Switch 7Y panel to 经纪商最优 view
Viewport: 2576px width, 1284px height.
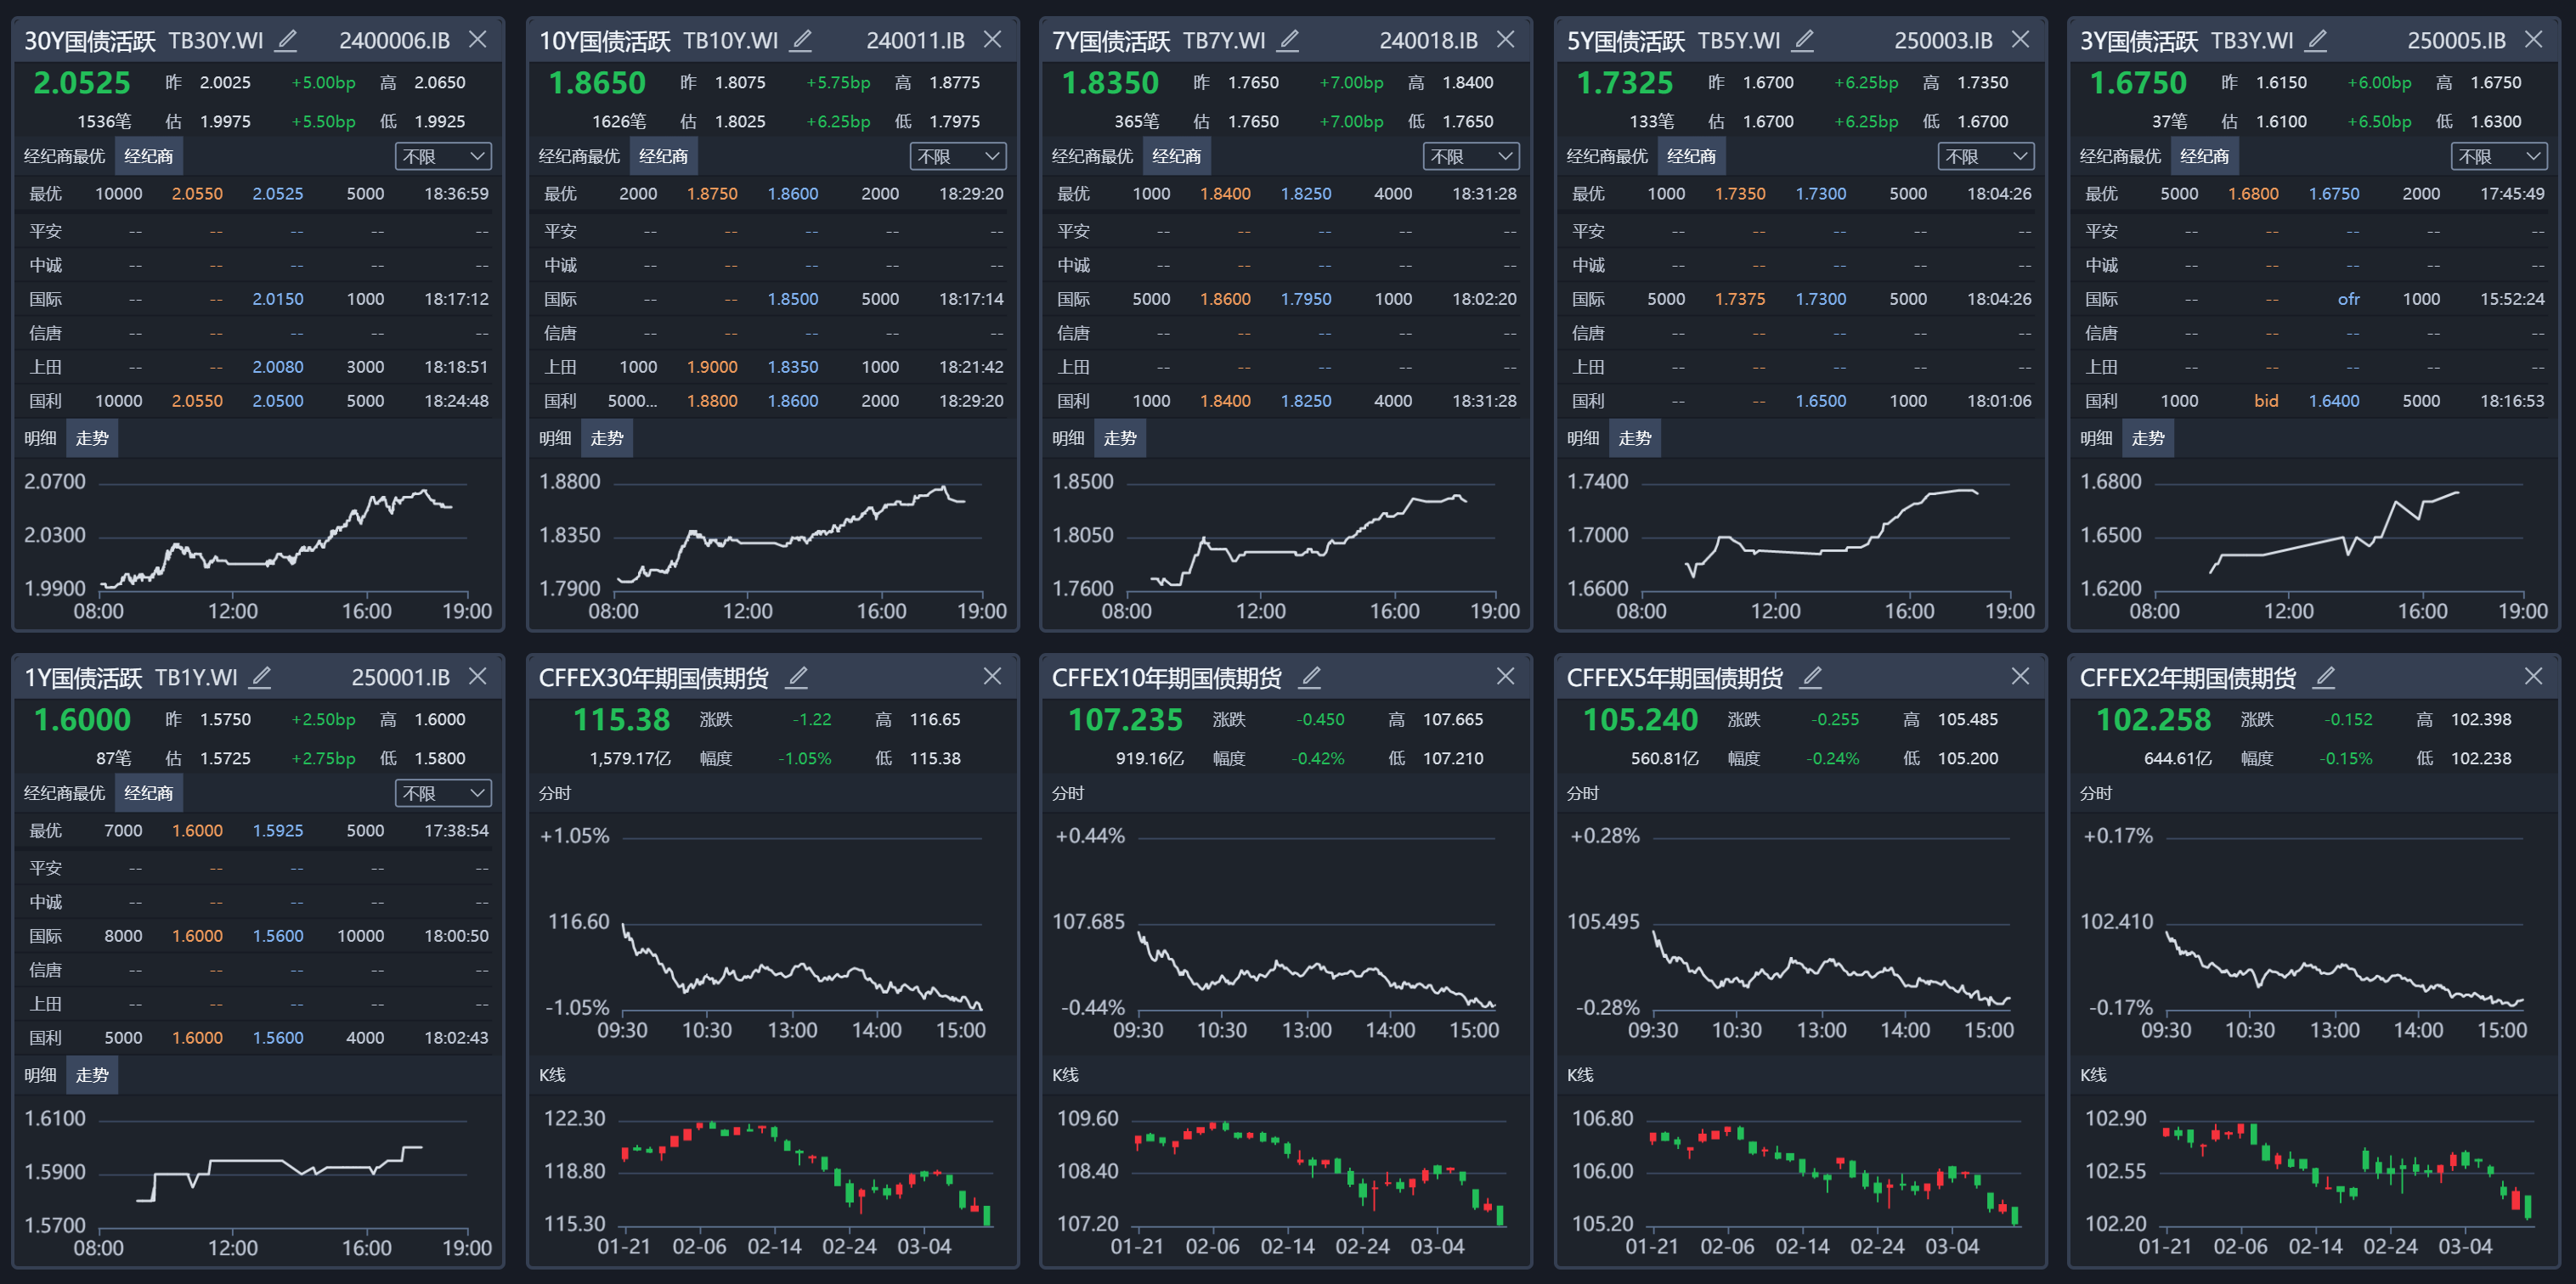[1092, 157]
